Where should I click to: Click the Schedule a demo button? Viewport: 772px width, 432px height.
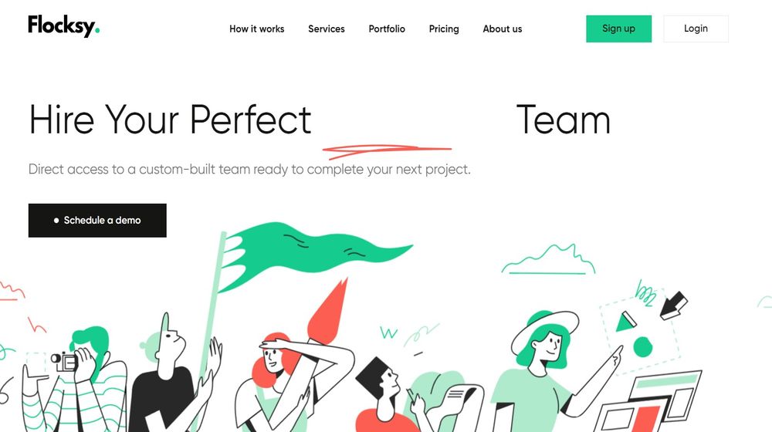97,221
